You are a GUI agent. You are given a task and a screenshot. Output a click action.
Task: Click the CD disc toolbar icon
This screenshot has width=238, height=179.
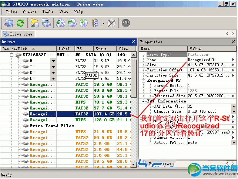(84, 23)
